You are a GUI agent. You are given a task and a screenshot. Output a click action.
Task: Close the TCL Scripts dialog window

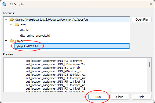point(151,4)
